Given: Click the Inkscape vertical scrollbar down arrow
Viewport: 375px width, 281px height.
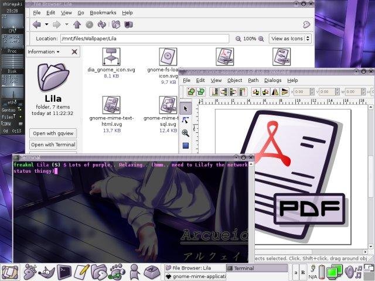Looking at the screenshot, I should pyautogui.click(x=371, y=246).
